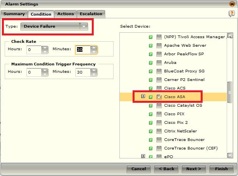Uncheck the Cisco ASA checkbox
This screenshot has height=176, width=238.
(159, 97)
